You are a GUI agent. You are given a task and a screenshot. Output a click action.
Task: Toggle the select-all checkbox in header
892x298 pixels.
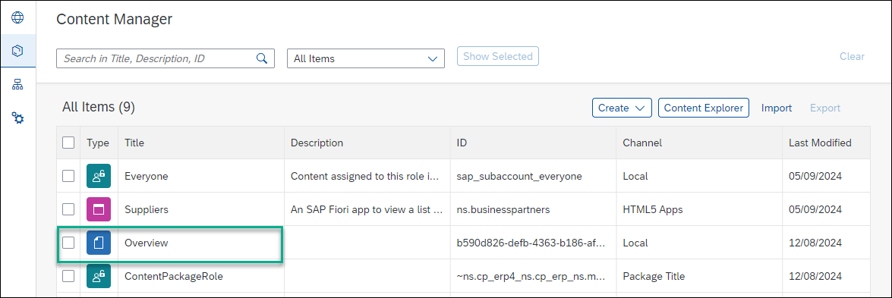pyautogui.click(x=68, y=143)
